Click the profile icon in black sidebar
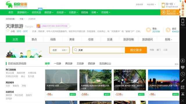 click(x=183, y=61)
